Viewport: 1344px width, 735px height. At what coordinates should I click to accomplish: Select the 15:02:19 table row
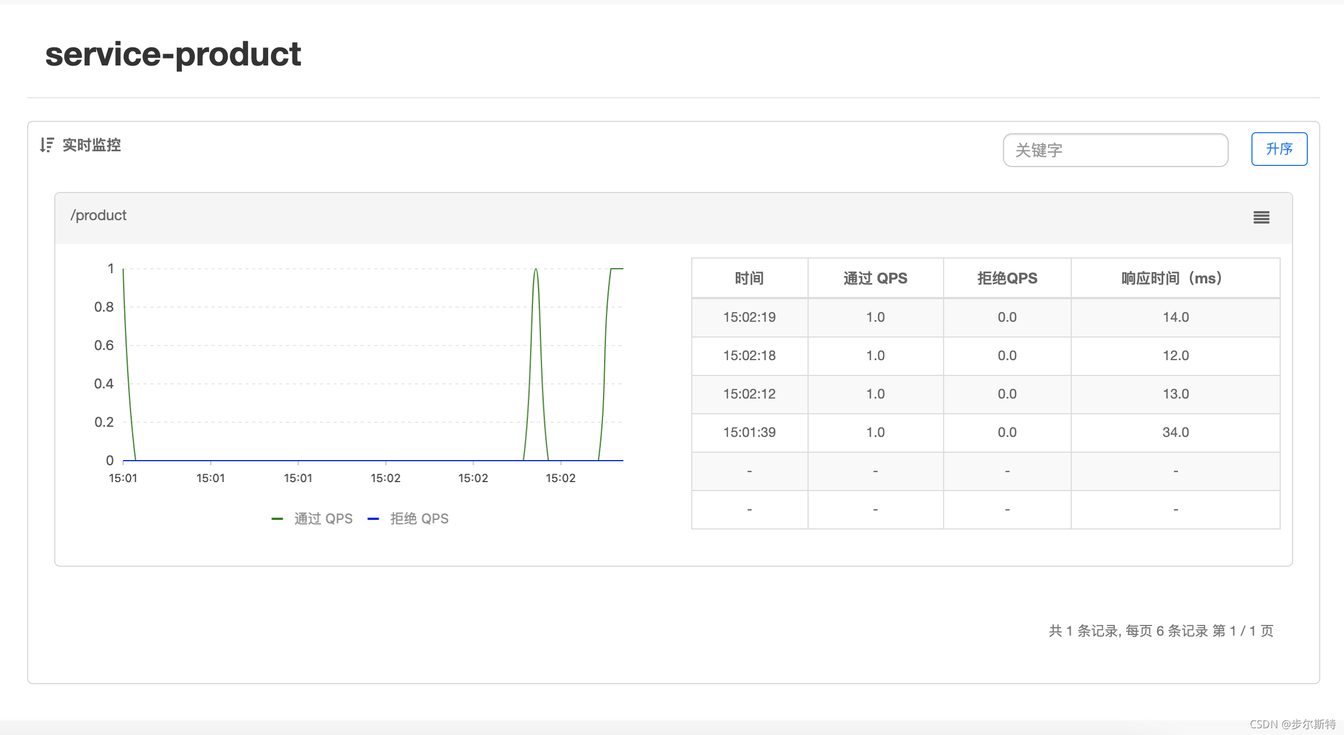click(749, 317)
